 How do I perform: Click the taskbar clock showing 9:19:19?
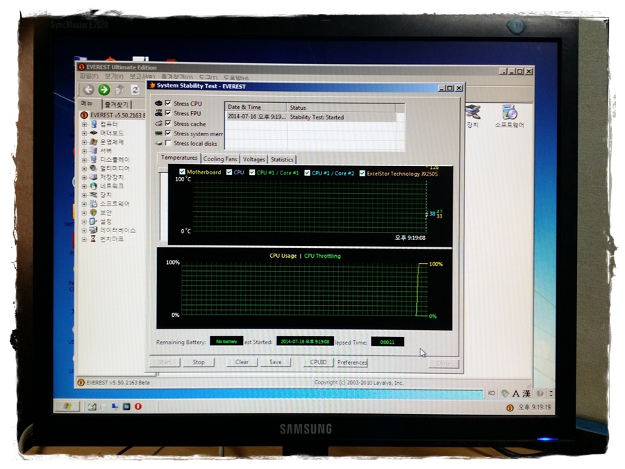tap(534, 407)
